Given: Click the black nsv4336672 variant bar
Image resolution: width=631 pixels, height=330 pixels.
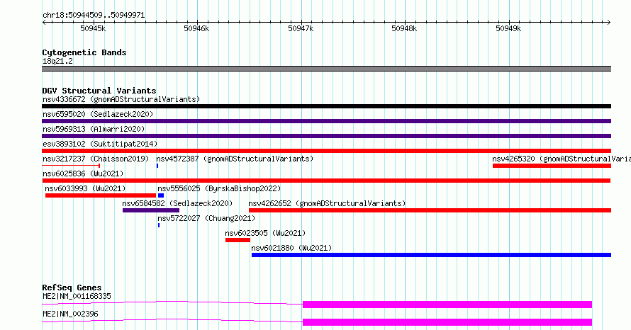Looking at the screenshot, I should coord(326,106).
